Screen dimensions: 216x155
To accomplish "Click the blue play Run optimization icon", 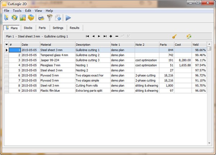I will coord(68,18).
